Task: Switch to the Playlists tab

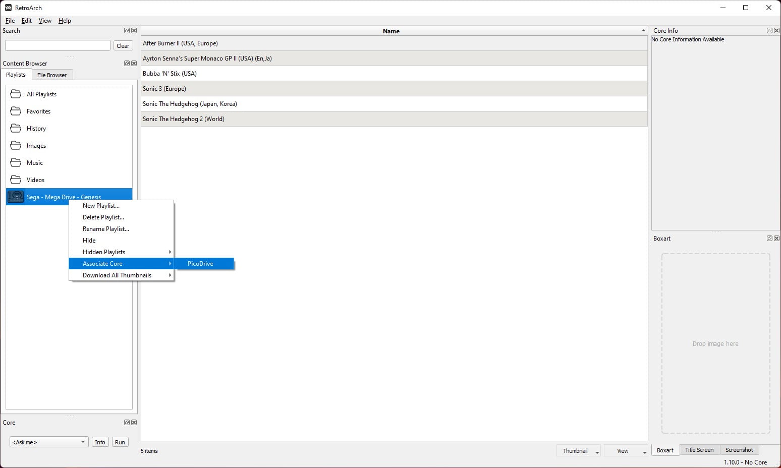Action: pos(16,75)
